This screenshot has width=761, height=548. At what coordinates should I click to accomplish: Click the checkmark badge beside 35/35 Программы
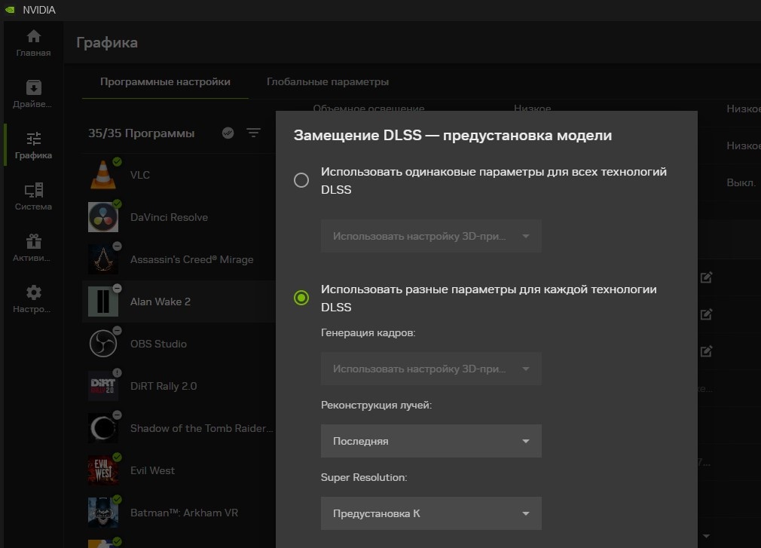[x=228, y=133]
